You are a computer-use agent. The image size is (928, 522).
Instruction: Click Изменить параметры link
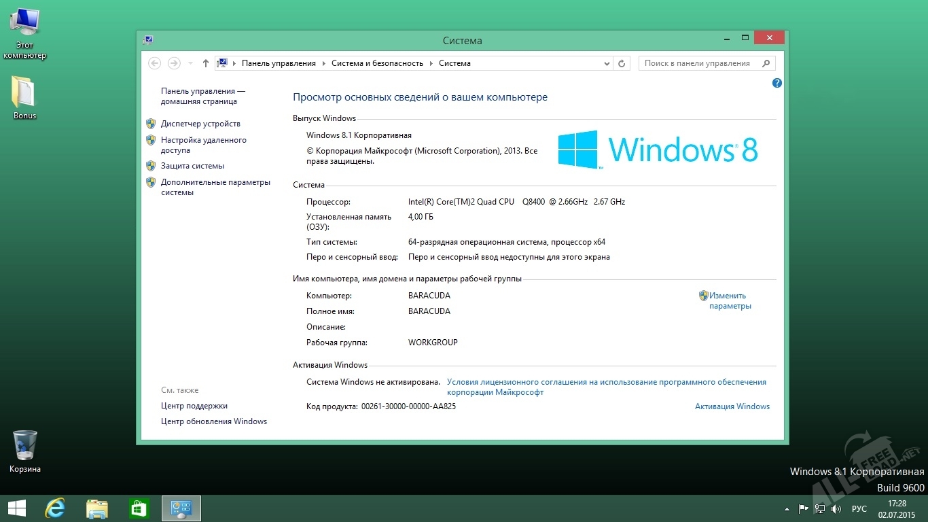click(x=728, y=300)
